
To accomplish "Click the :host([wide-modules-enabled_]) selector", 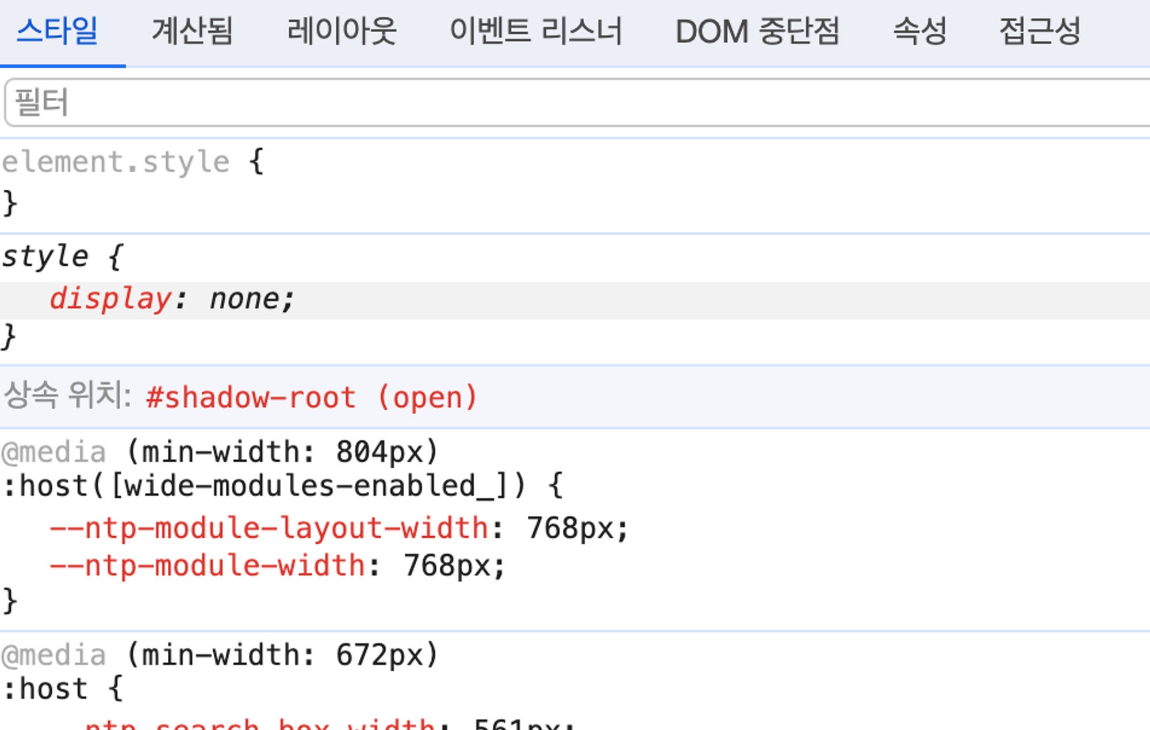I will (264, 486).
